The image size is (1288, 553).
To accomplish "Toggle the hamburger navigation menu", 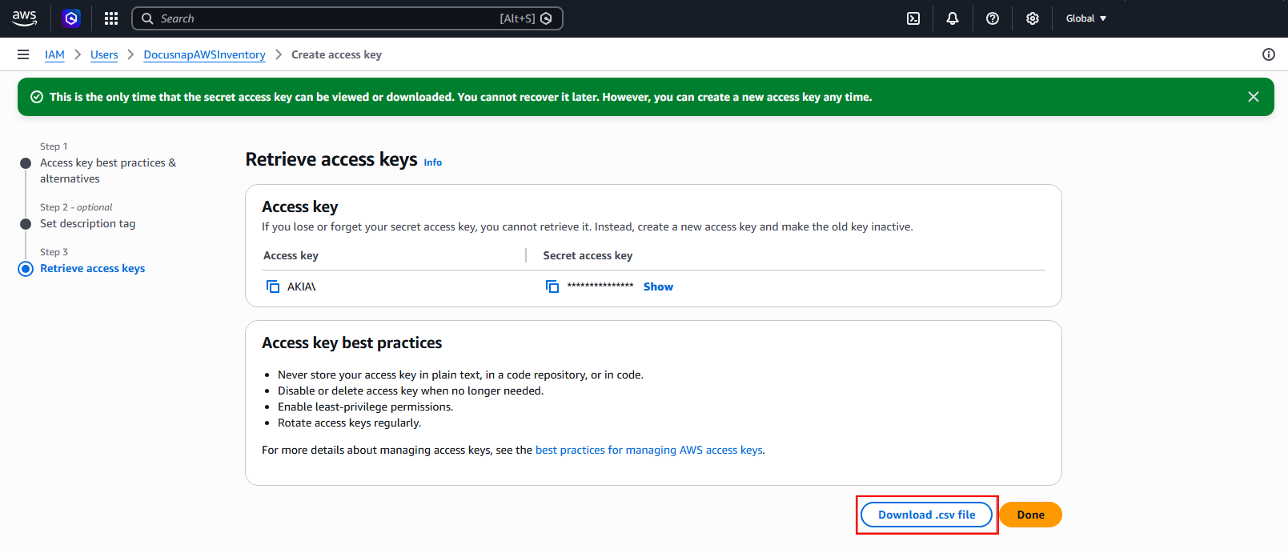I will tap(23, 54).
